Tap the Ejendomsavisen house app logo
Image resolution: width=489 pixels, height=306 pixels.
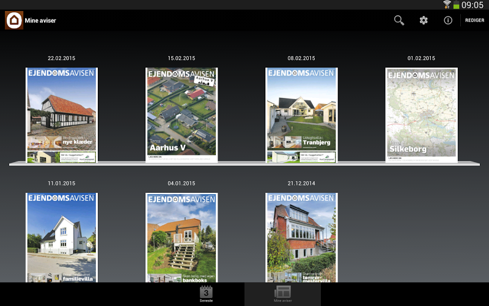[x=14, y=20]
